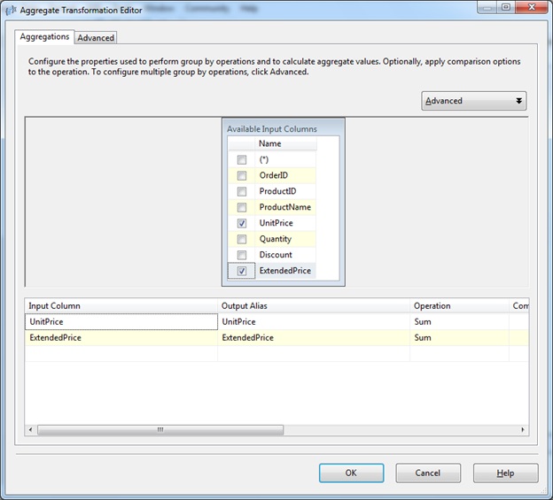
Task: Click the header checkbox column cell
Action: (242, 143)
